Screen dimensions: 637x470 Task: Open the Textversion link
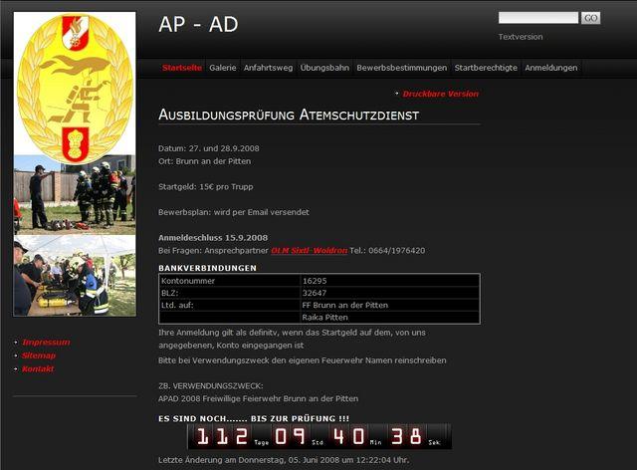521,37
